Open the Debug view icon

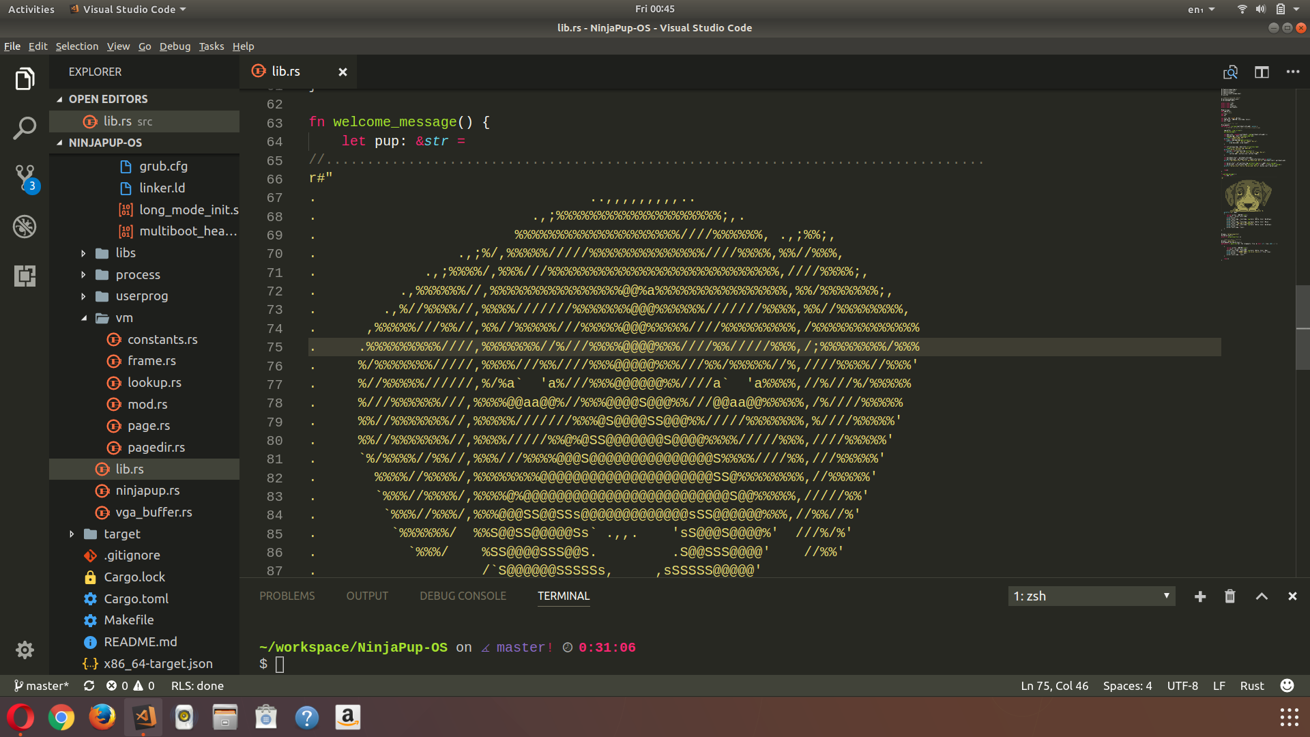point(25,227)
